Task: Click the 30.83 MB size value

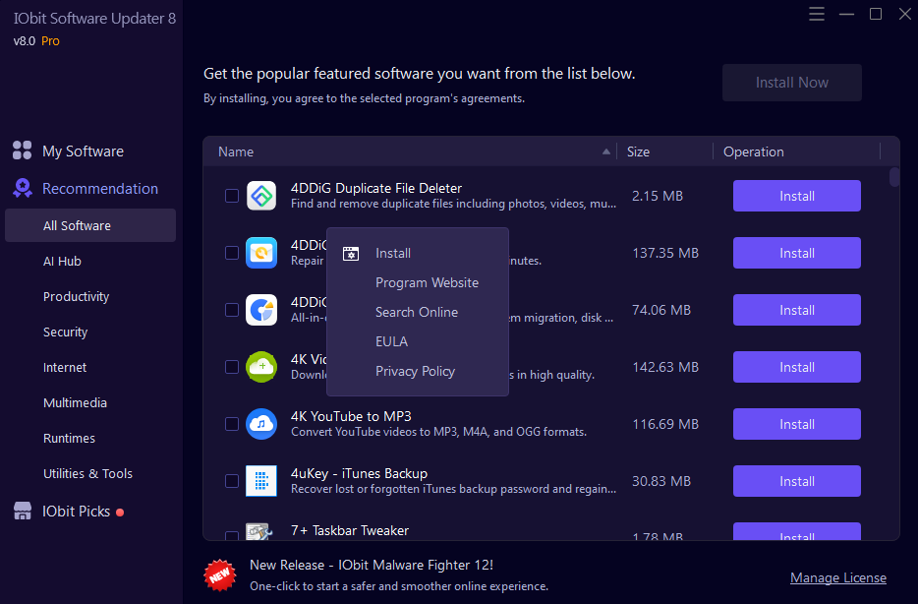Action: (661, 481)
